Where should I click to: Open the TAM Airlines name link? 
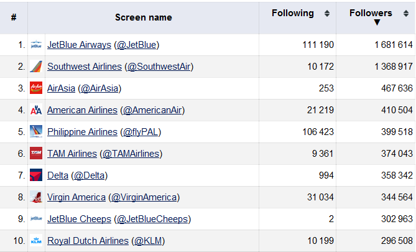coord(72,154)
